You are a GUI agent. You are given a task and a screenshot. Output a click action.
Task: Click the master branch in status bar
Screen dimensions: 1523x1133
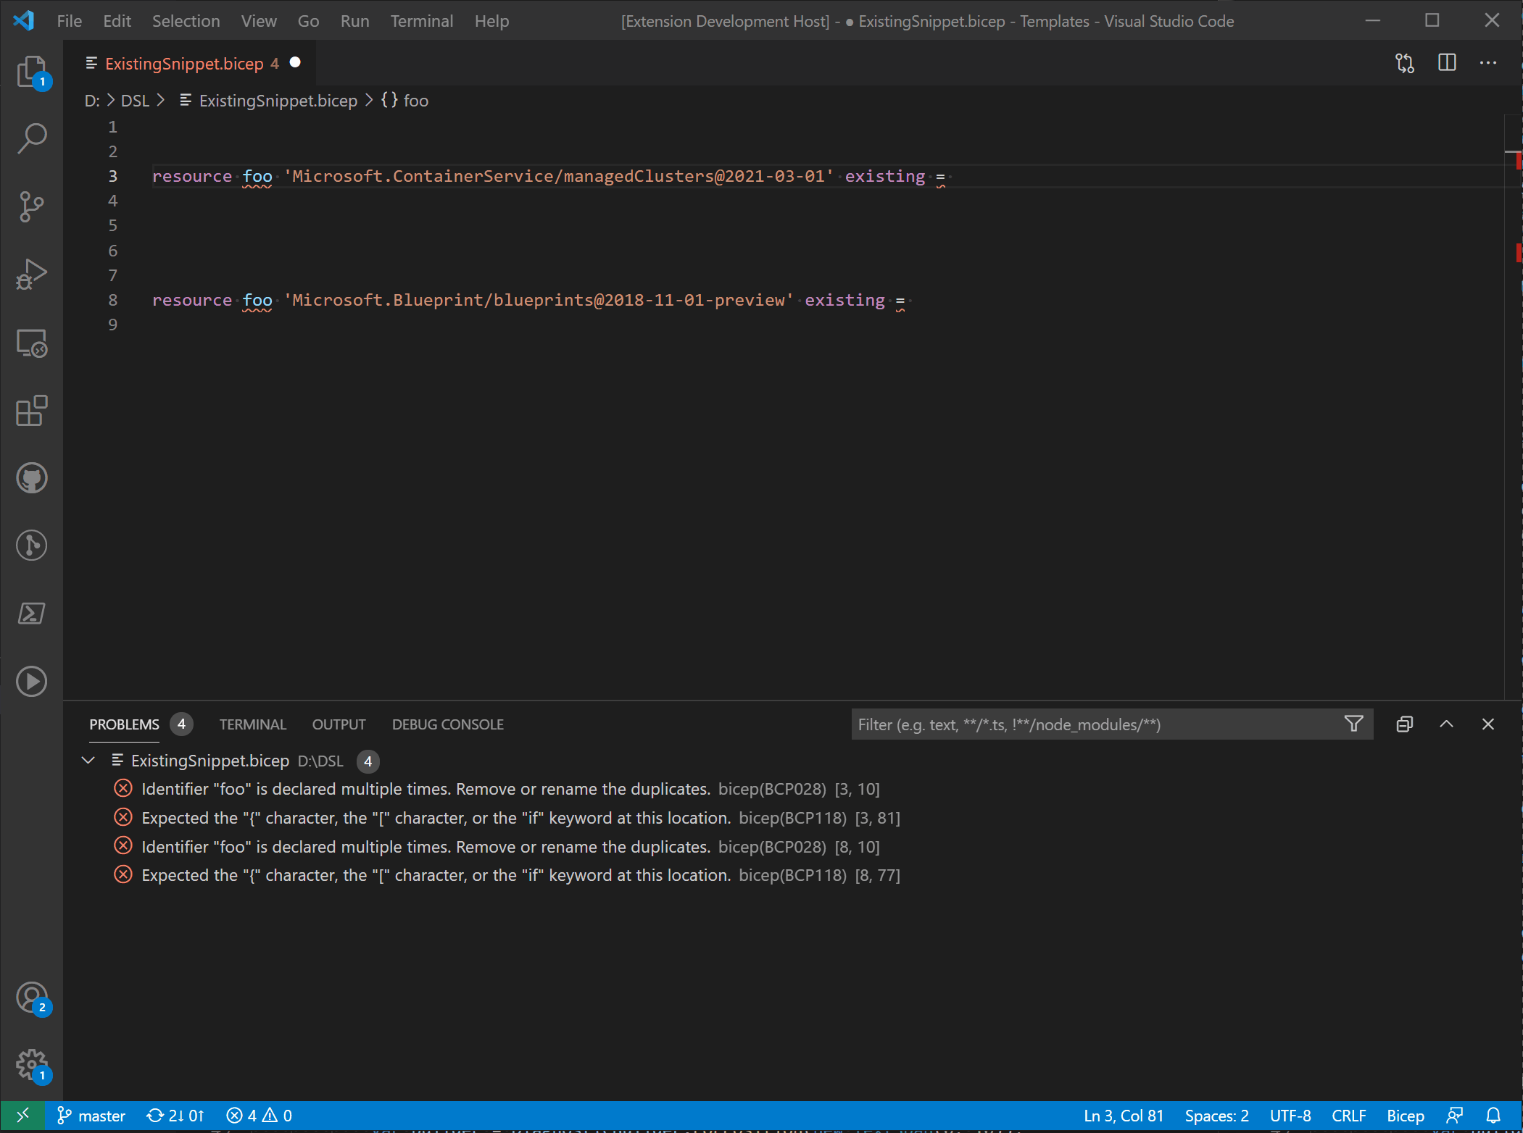91,1115
